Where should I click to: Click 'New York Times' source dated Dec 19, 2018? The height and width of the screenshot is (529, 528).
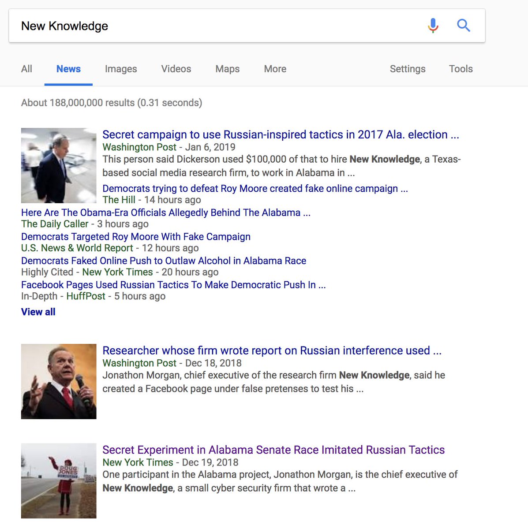click(x=138, y=462)
